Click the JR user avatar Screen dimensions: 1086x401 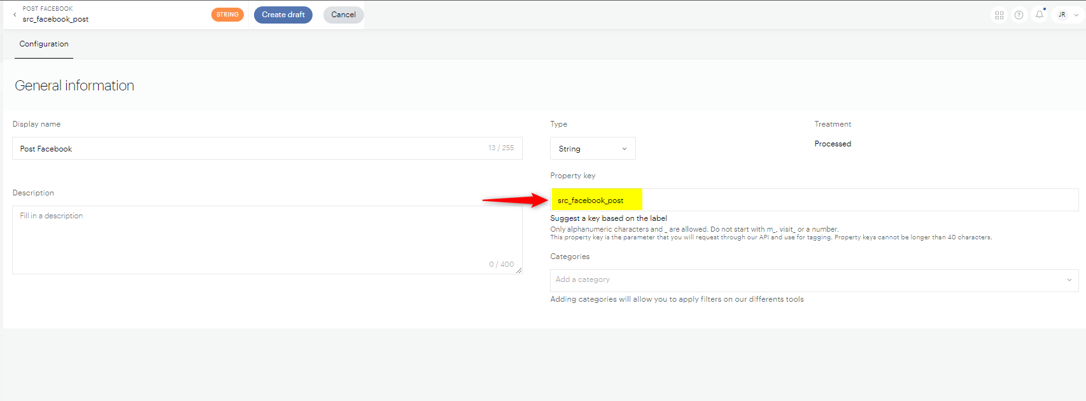click(1062, 15)
